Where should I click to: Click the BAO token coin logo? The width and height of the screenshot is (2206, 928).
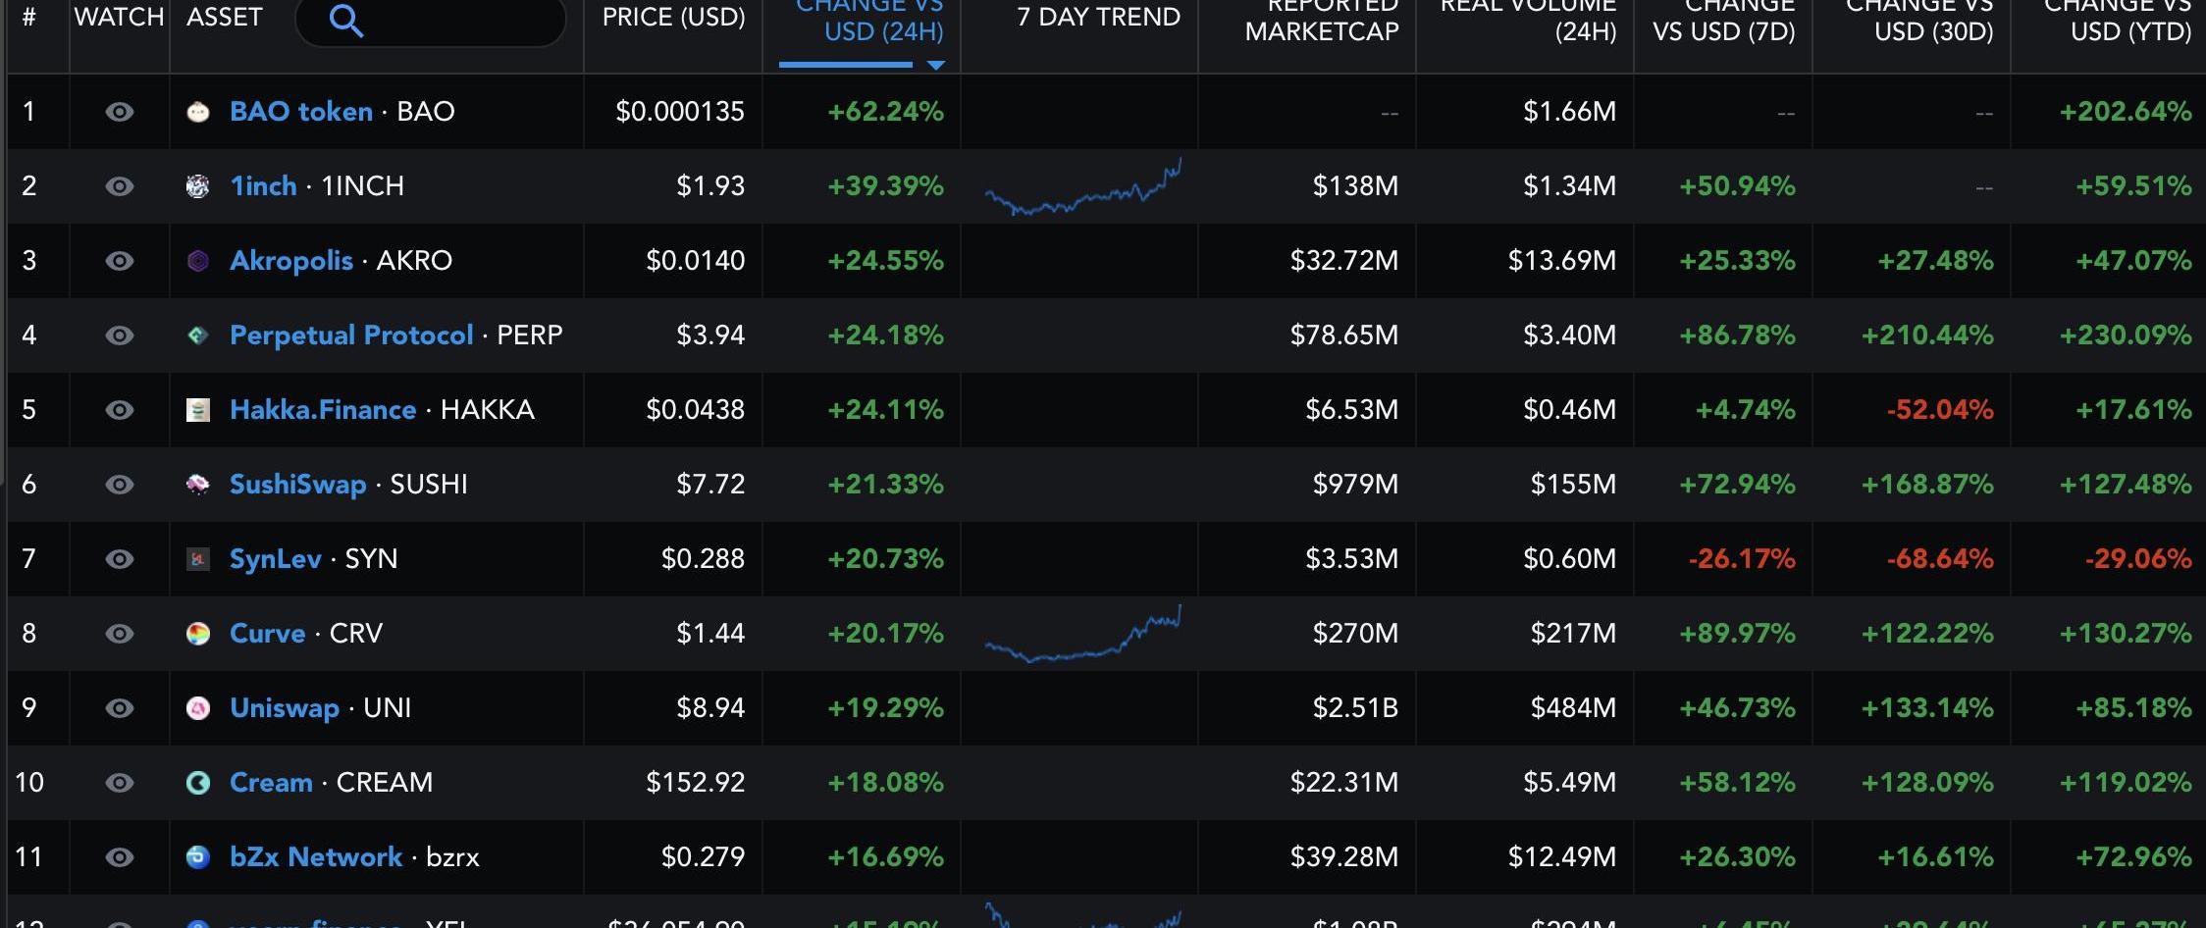point(198,112)
